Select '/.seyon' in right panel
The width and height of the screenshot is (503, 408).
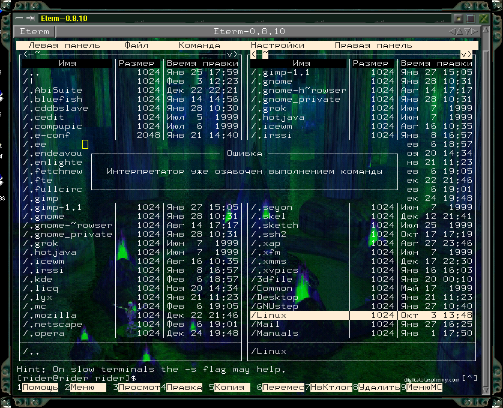[x=361, y=208]
